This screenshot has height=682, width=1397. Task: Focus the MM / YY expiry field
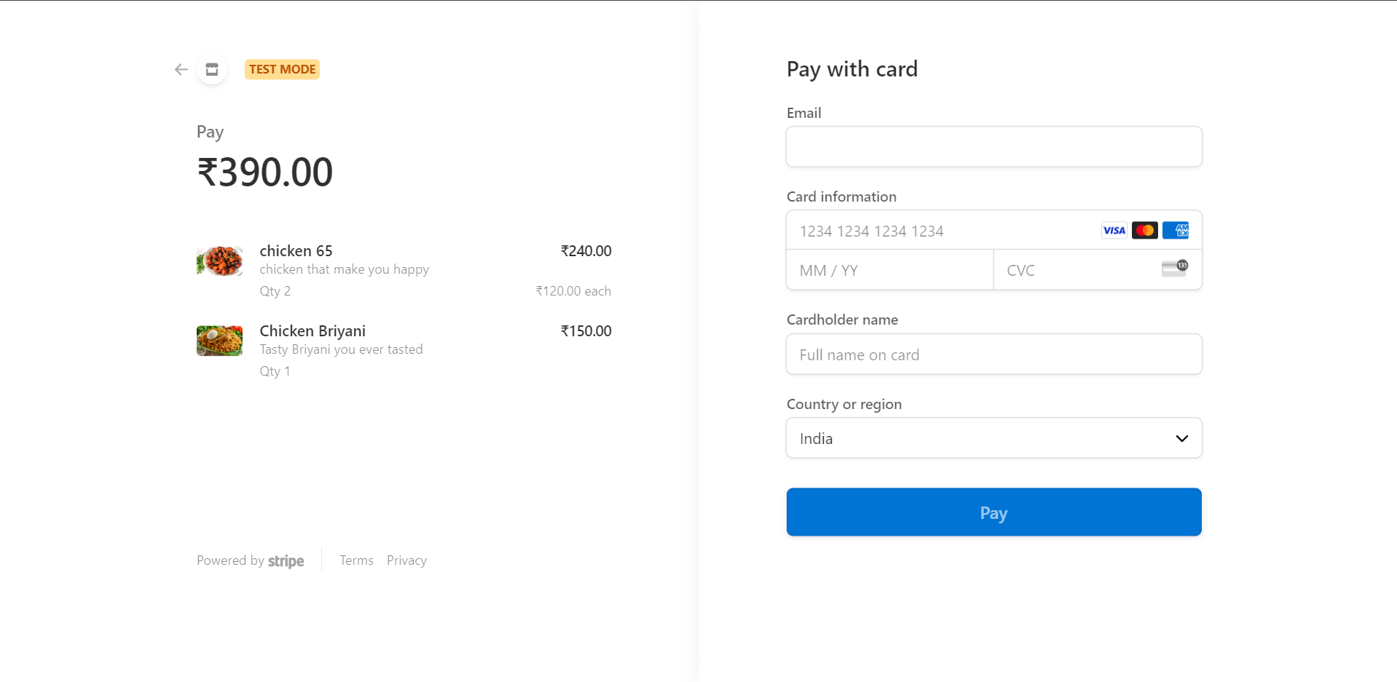point(890,270)
